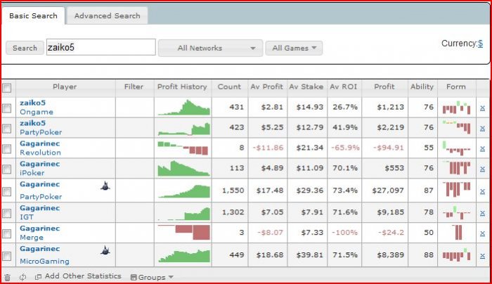Open the All Networks dropdown
This screenshot has width=492, height=284.
coord(211,48)
